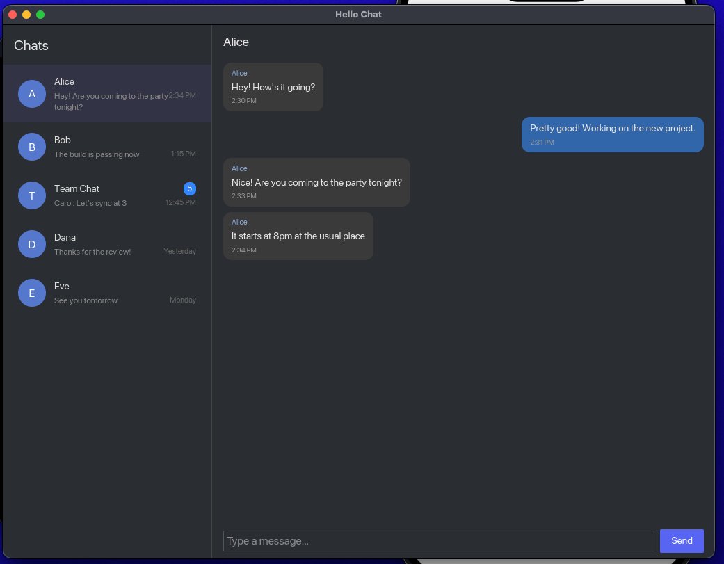Select the currently highlighted Alice chat entry

coord(108,93)
